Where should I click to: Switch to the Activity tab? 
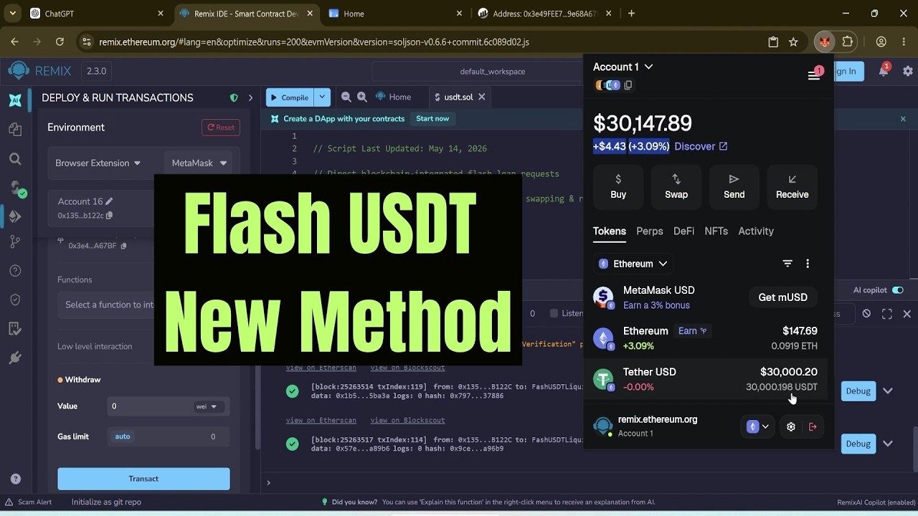pos(756,231)
